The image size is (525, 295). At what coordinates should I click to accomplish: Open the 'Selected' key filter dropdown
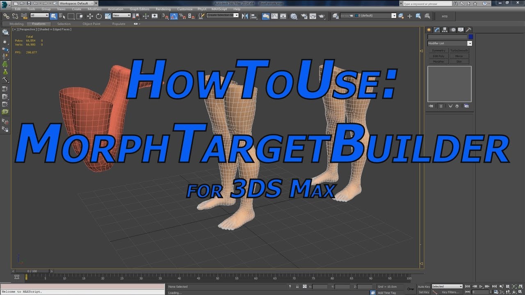[x=447, y=286]
